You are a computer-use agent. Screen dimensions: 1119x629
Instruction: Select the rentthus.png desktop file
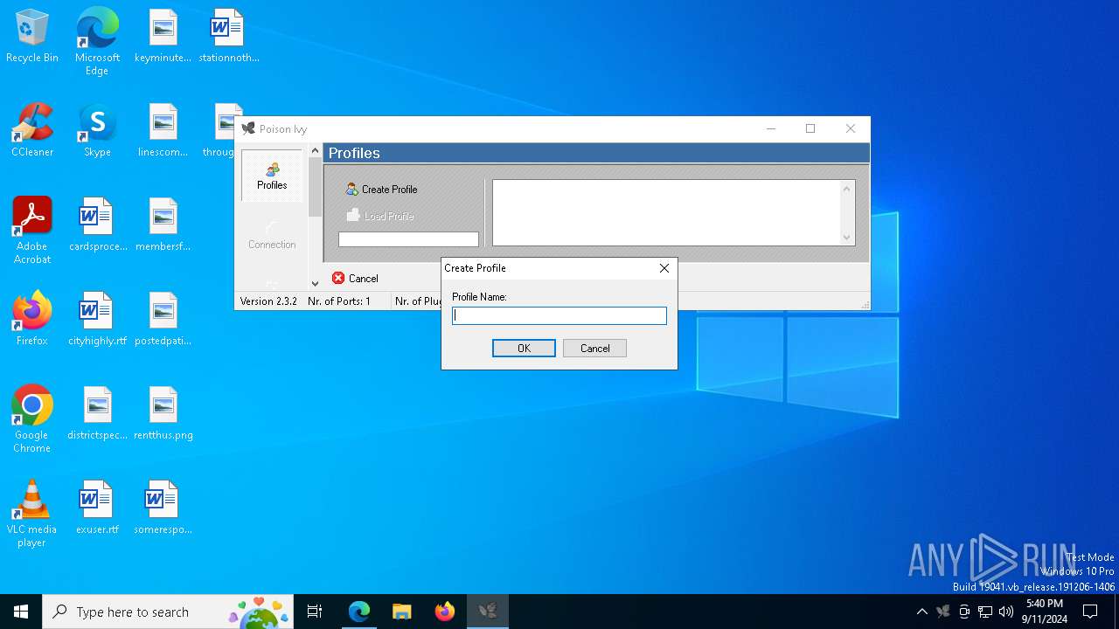[x=163, y=414]
